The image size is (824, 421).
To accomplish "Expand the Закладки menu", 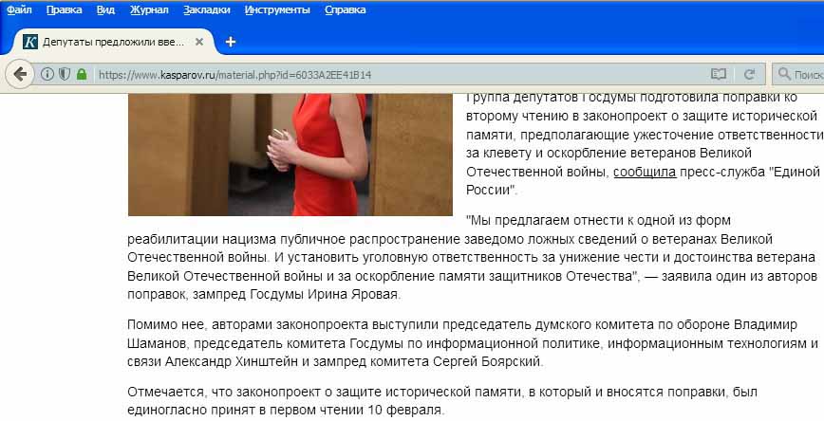I will (207, 10).
